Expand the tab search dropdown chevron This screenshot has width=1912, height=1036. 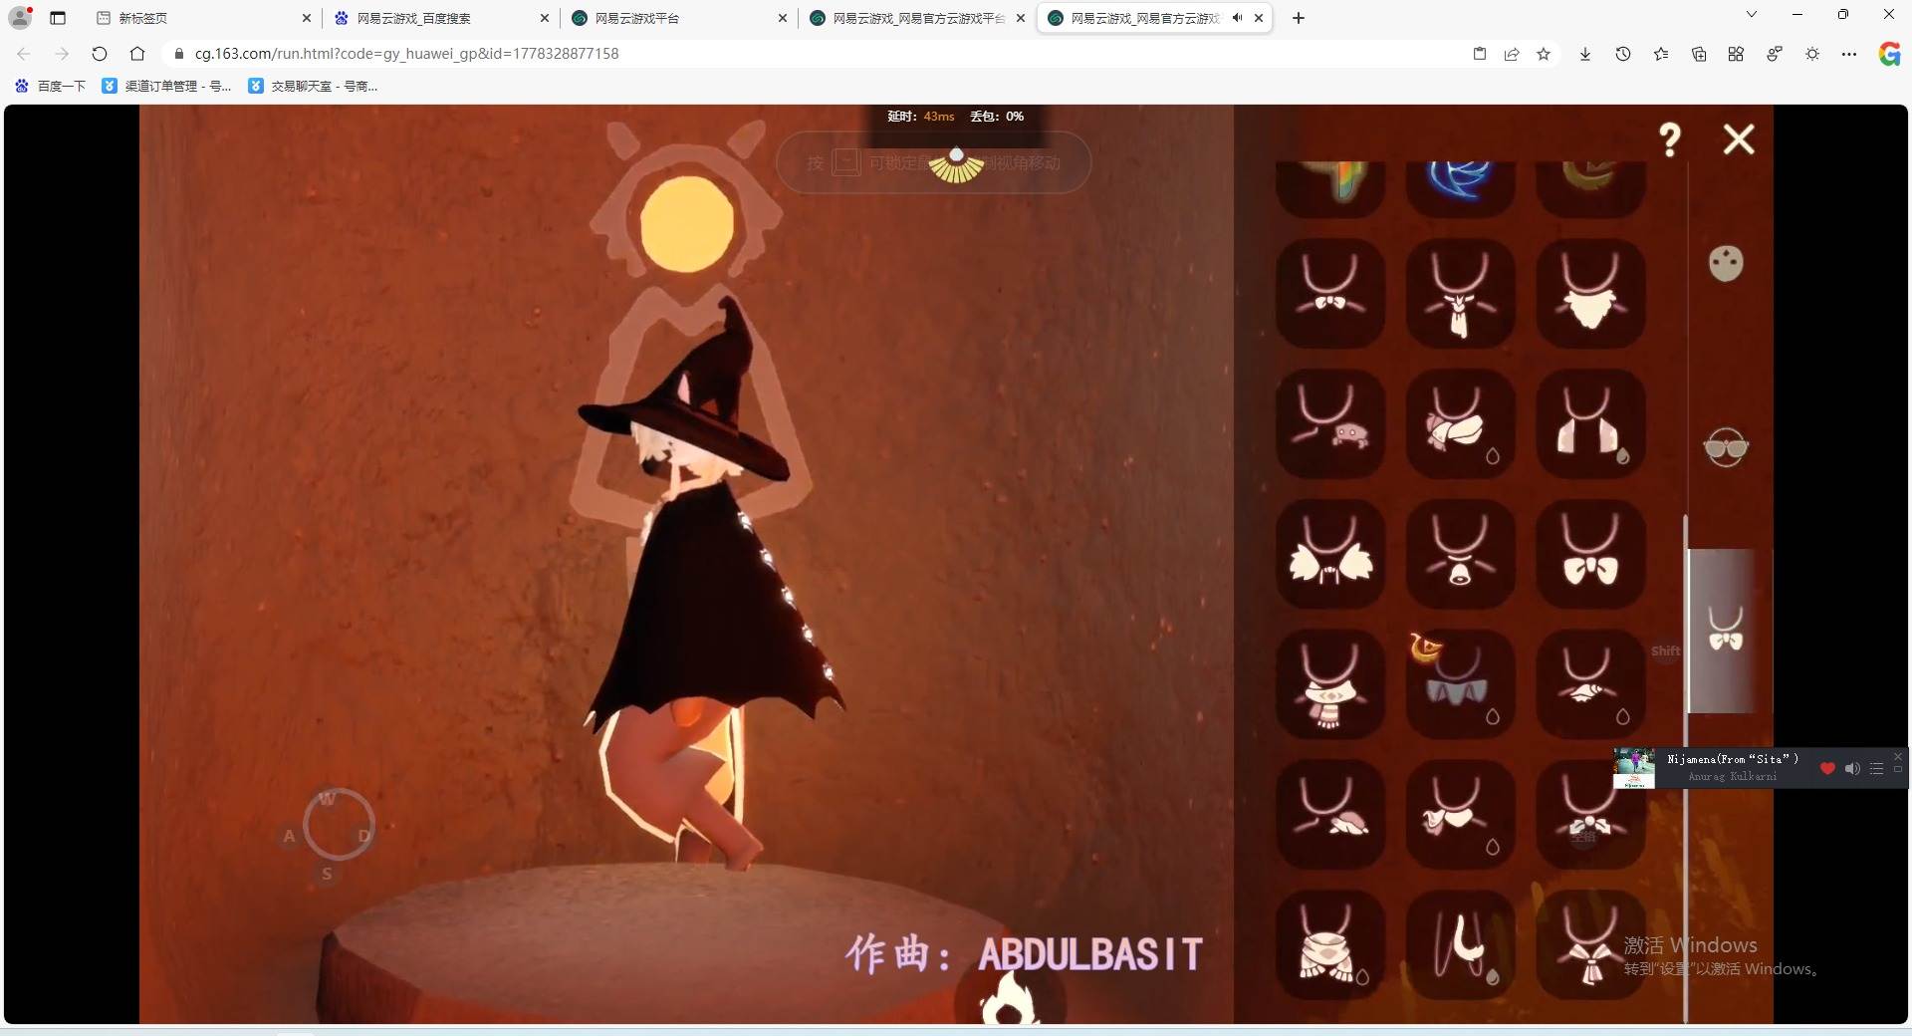click(1752, 15)
